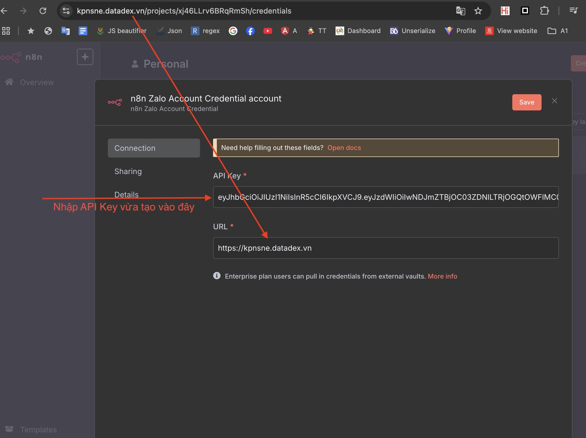Open the globe bookmark shortcut
Screen dimensions: 586x438
point(48,31)
